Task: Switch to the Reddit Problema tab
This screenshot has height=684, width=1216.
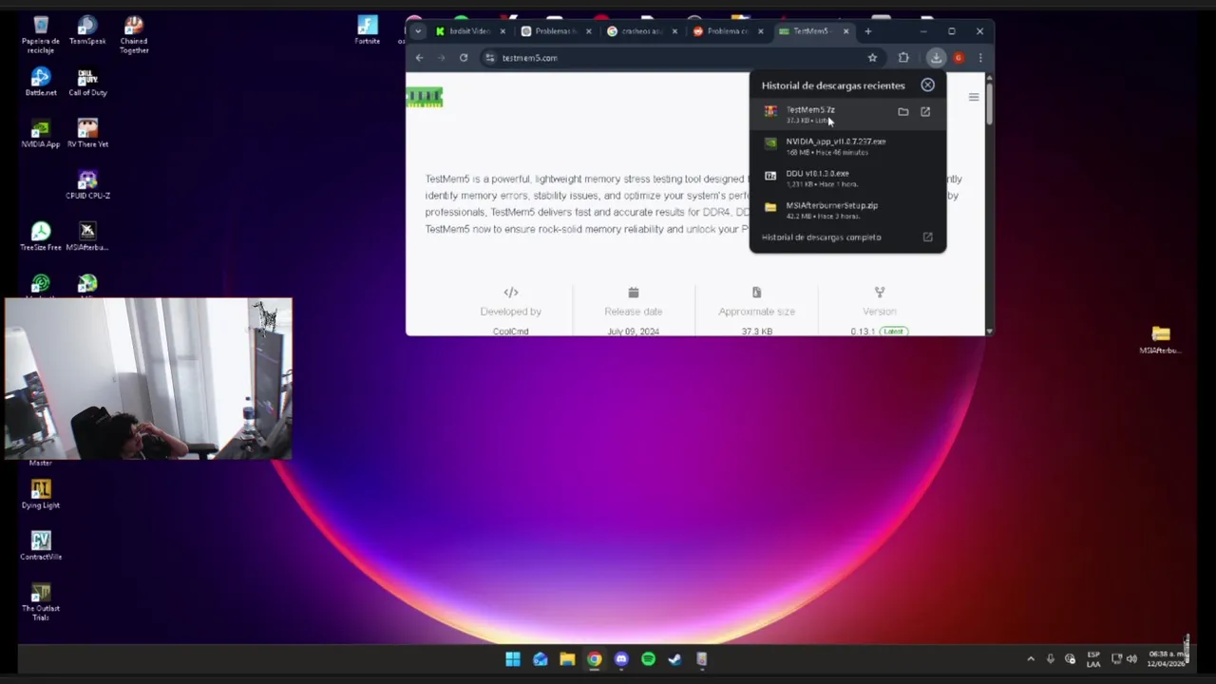Action: [x=728, y=31]
